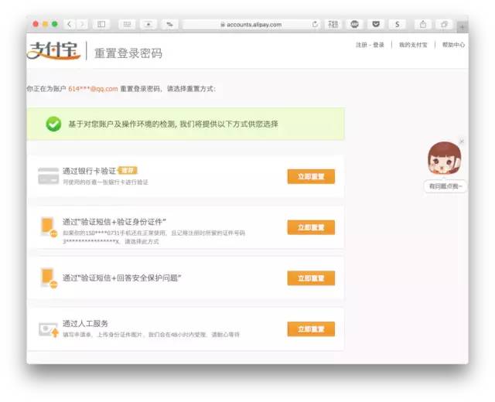
Task: Click the 重置登录密码 page heading
Action: (x=128, y=53)
